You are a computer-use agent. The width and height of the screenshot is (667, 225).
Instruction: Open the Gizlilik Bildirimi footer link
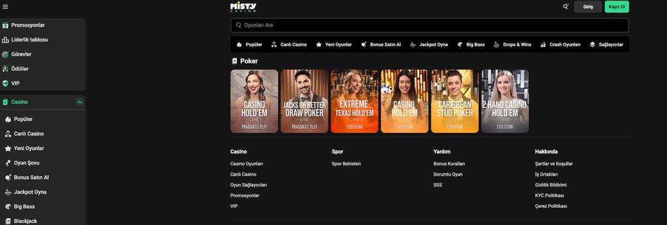[551, 185]
